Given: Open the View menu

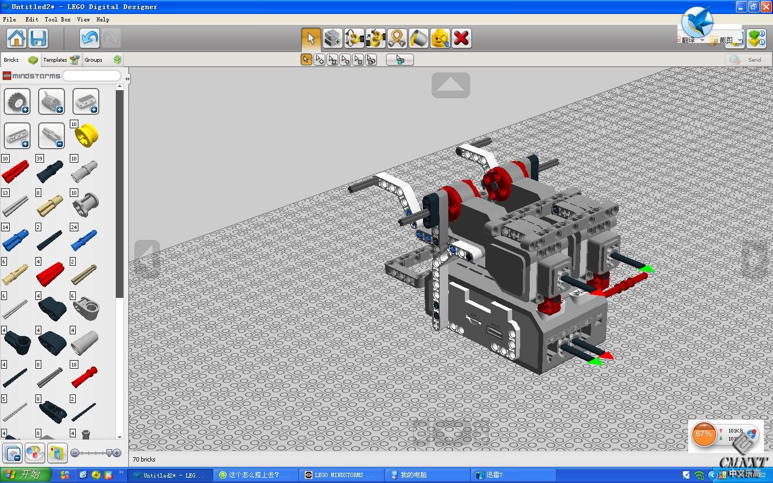Looking at the screenshot, I should tap(83, 19).
